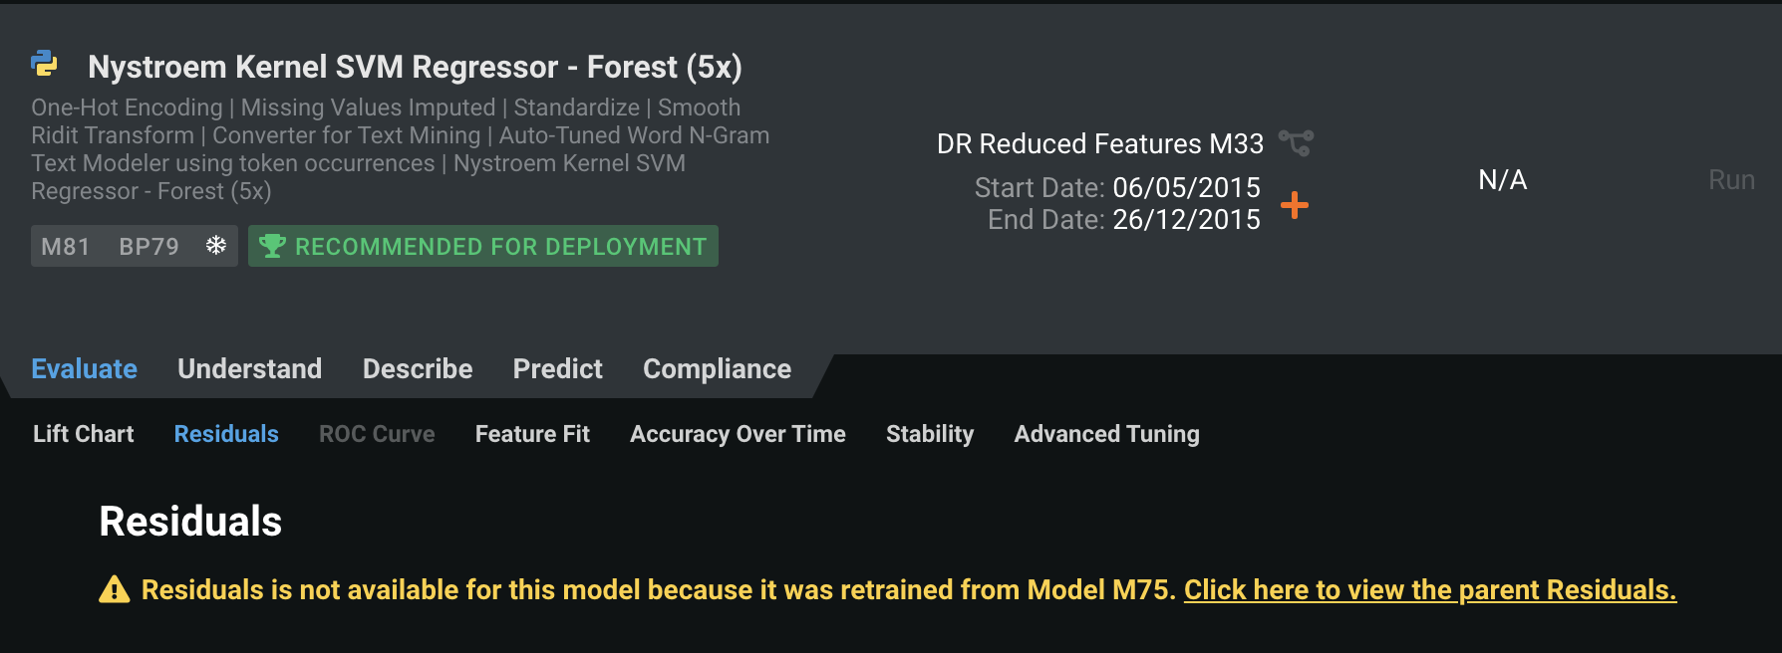
Task: Click the feature list branch icon
Action: (1296, 143)
